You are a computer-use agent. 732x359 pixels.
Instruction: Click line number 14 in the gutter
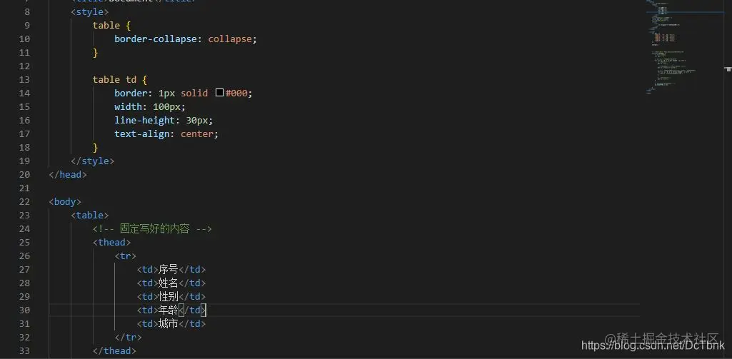pos(24,93)
